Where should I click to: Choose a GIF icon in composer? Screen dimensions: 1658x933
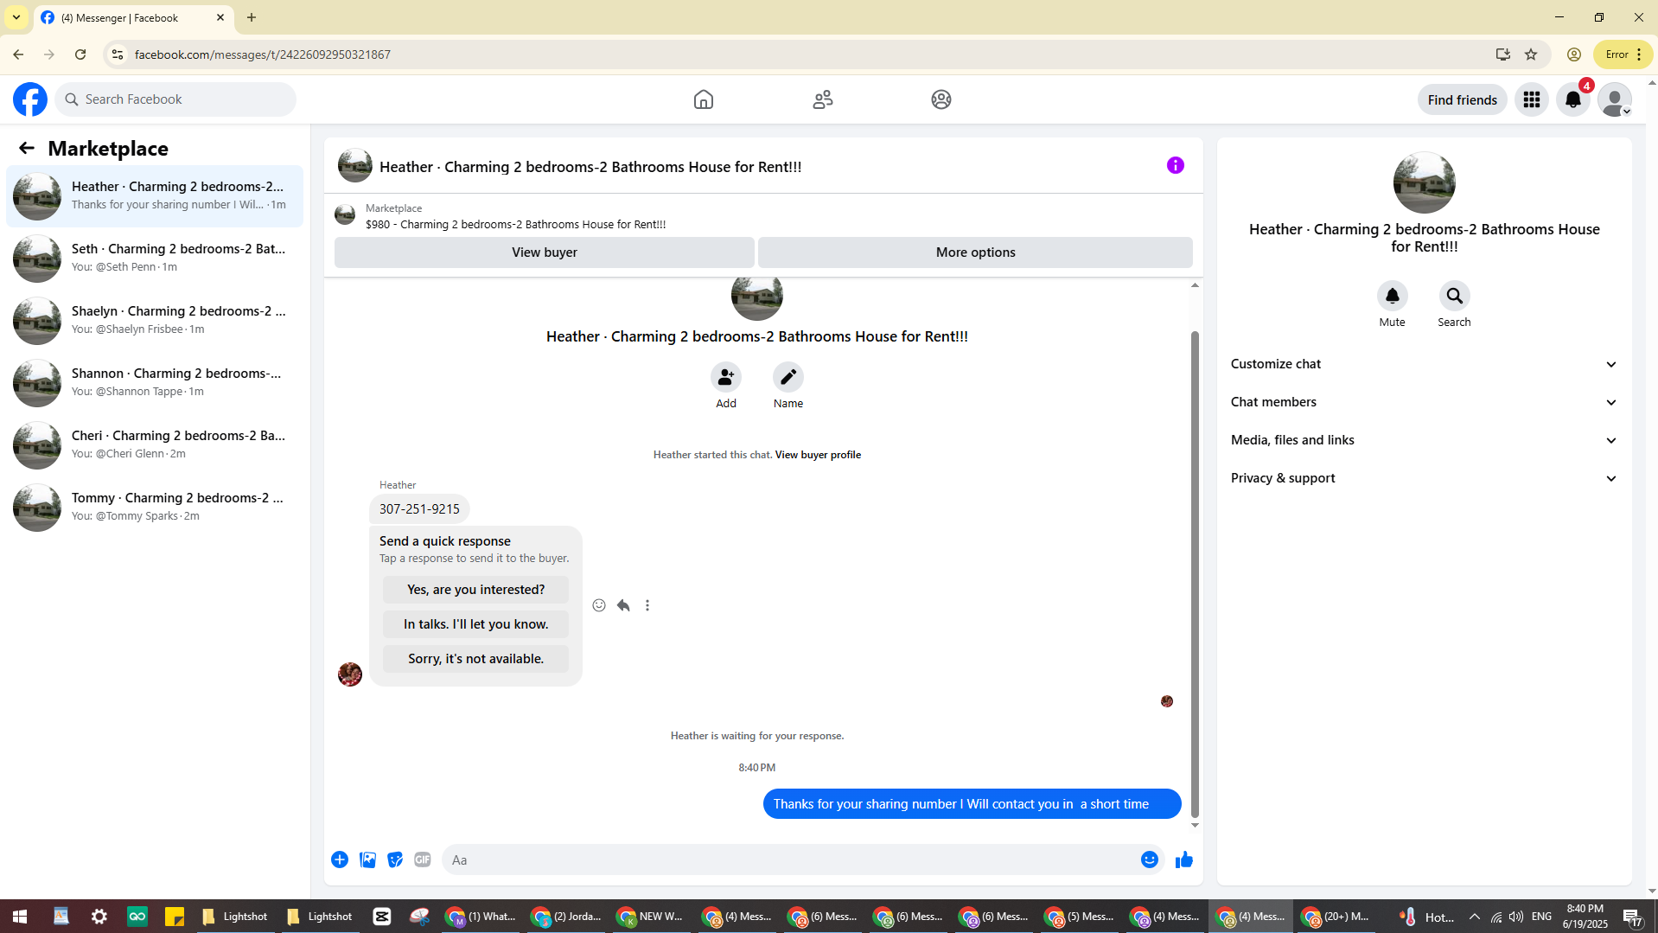pos(423,860)
